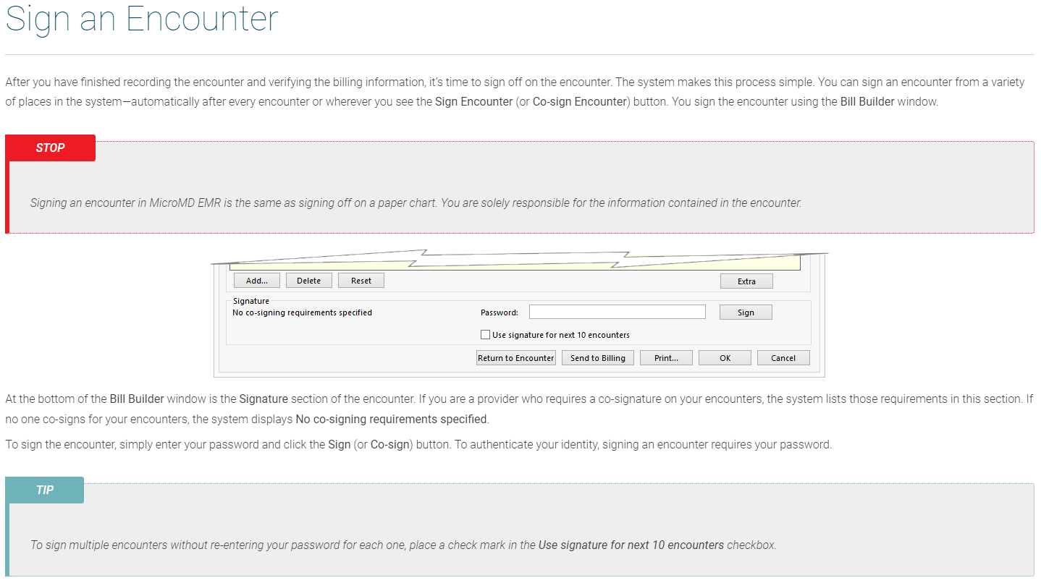Check Use signature for next 10 encounters
Image resolution: width=1041 pixels, height=583 pixels.
(486, 335)
